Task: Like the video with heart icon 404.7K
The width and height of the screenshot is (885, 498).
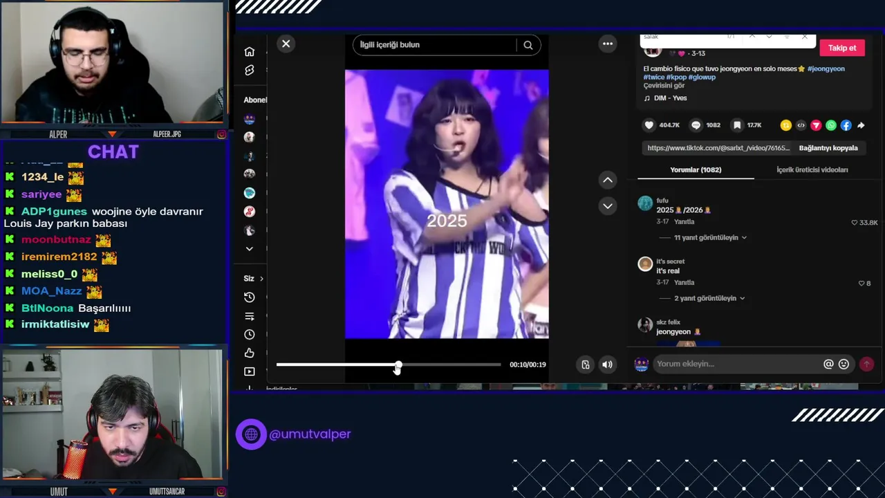Action: click(x=649, y=125)
